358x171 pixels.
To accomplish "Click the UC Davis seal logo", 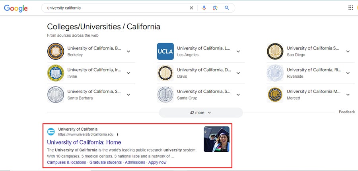I will [165, 73].
